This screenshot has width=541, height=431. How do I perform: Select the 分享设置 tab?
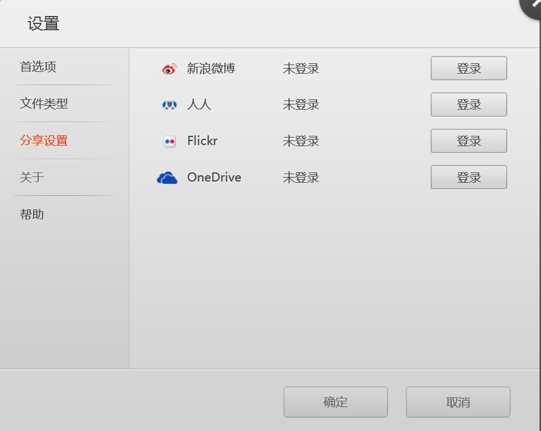click(44, 140)
